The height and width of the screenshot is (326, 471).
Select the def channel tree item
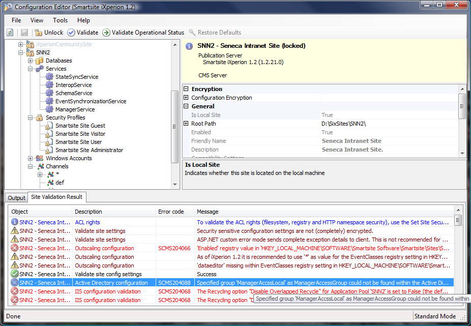pyautogui.click(x=60, y=183)
